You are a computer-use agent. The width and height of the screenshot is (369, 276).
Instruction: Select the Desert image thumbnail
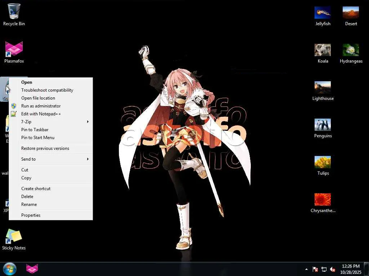(351, 15)
